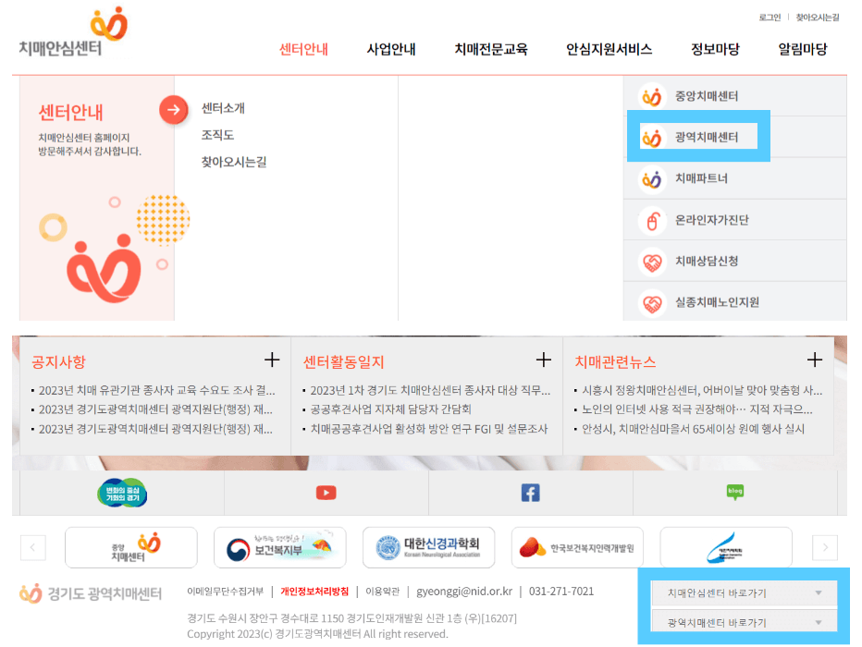Click the 중앙치매센터 quick link icon
This screenshot has width=862, height=647.
[652, 95]
